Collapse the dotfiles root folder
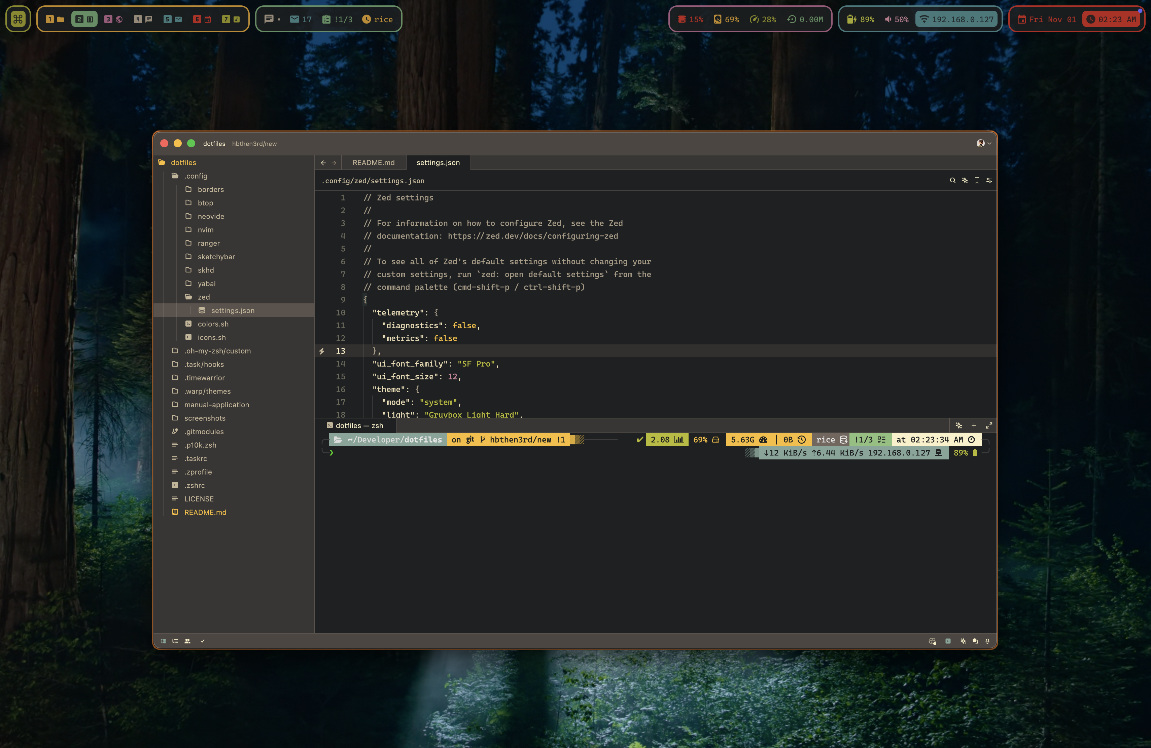Image resolution: width=1151 pixels, height=748 pixels. (x=234, y=162)
